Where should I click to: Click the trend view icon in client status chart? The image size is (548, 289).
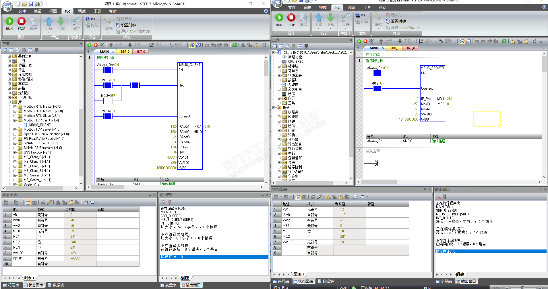coord(86,202)
